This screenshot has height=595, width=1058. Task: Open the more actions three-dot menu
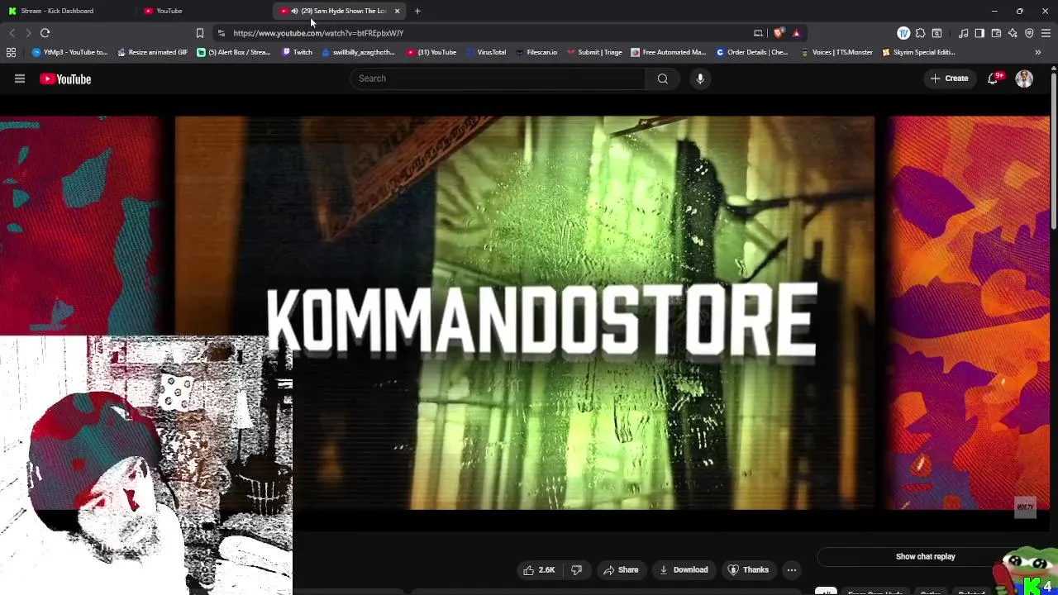point(792,570)
